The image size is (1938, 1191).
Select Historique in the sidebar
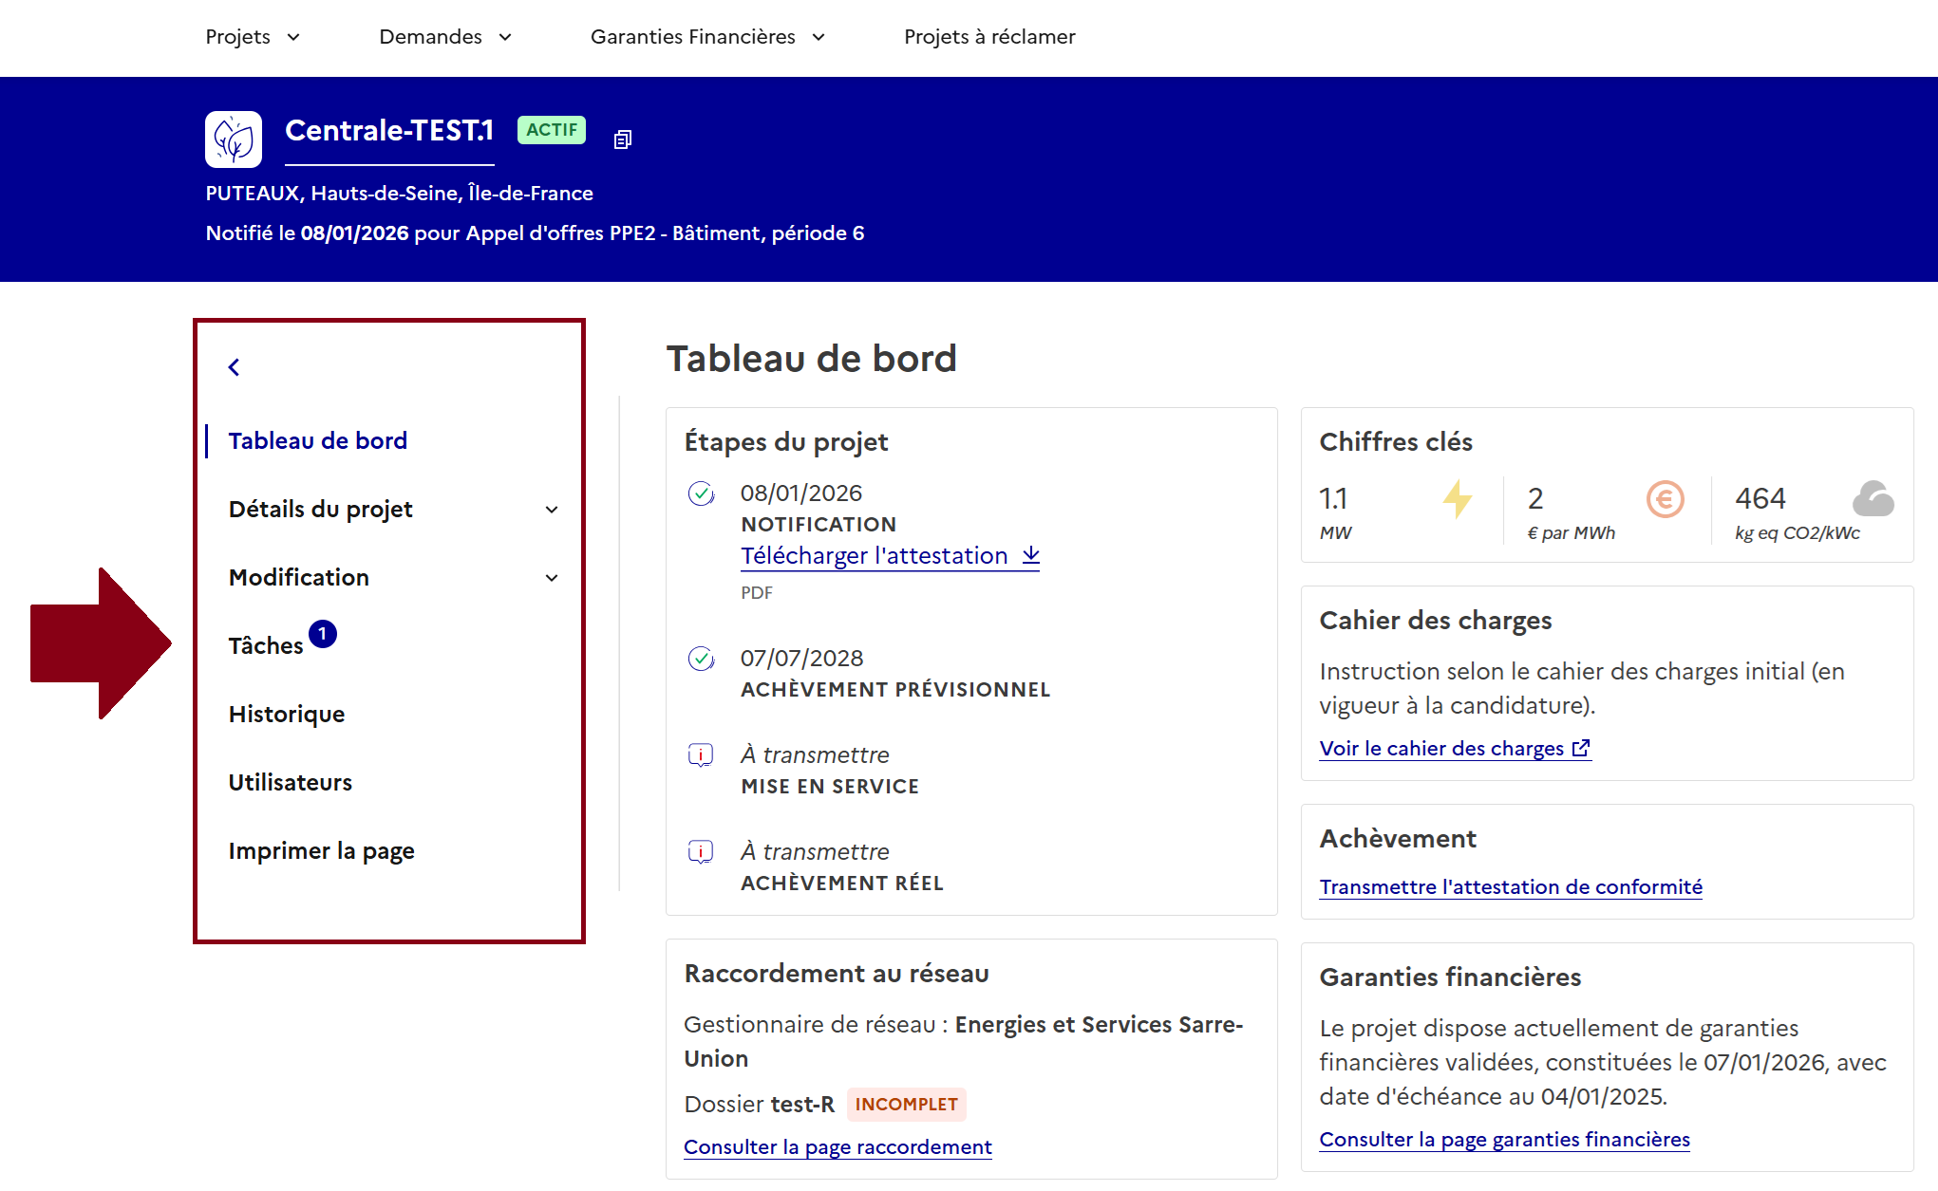pyautogui.click(x=287, y=715)
